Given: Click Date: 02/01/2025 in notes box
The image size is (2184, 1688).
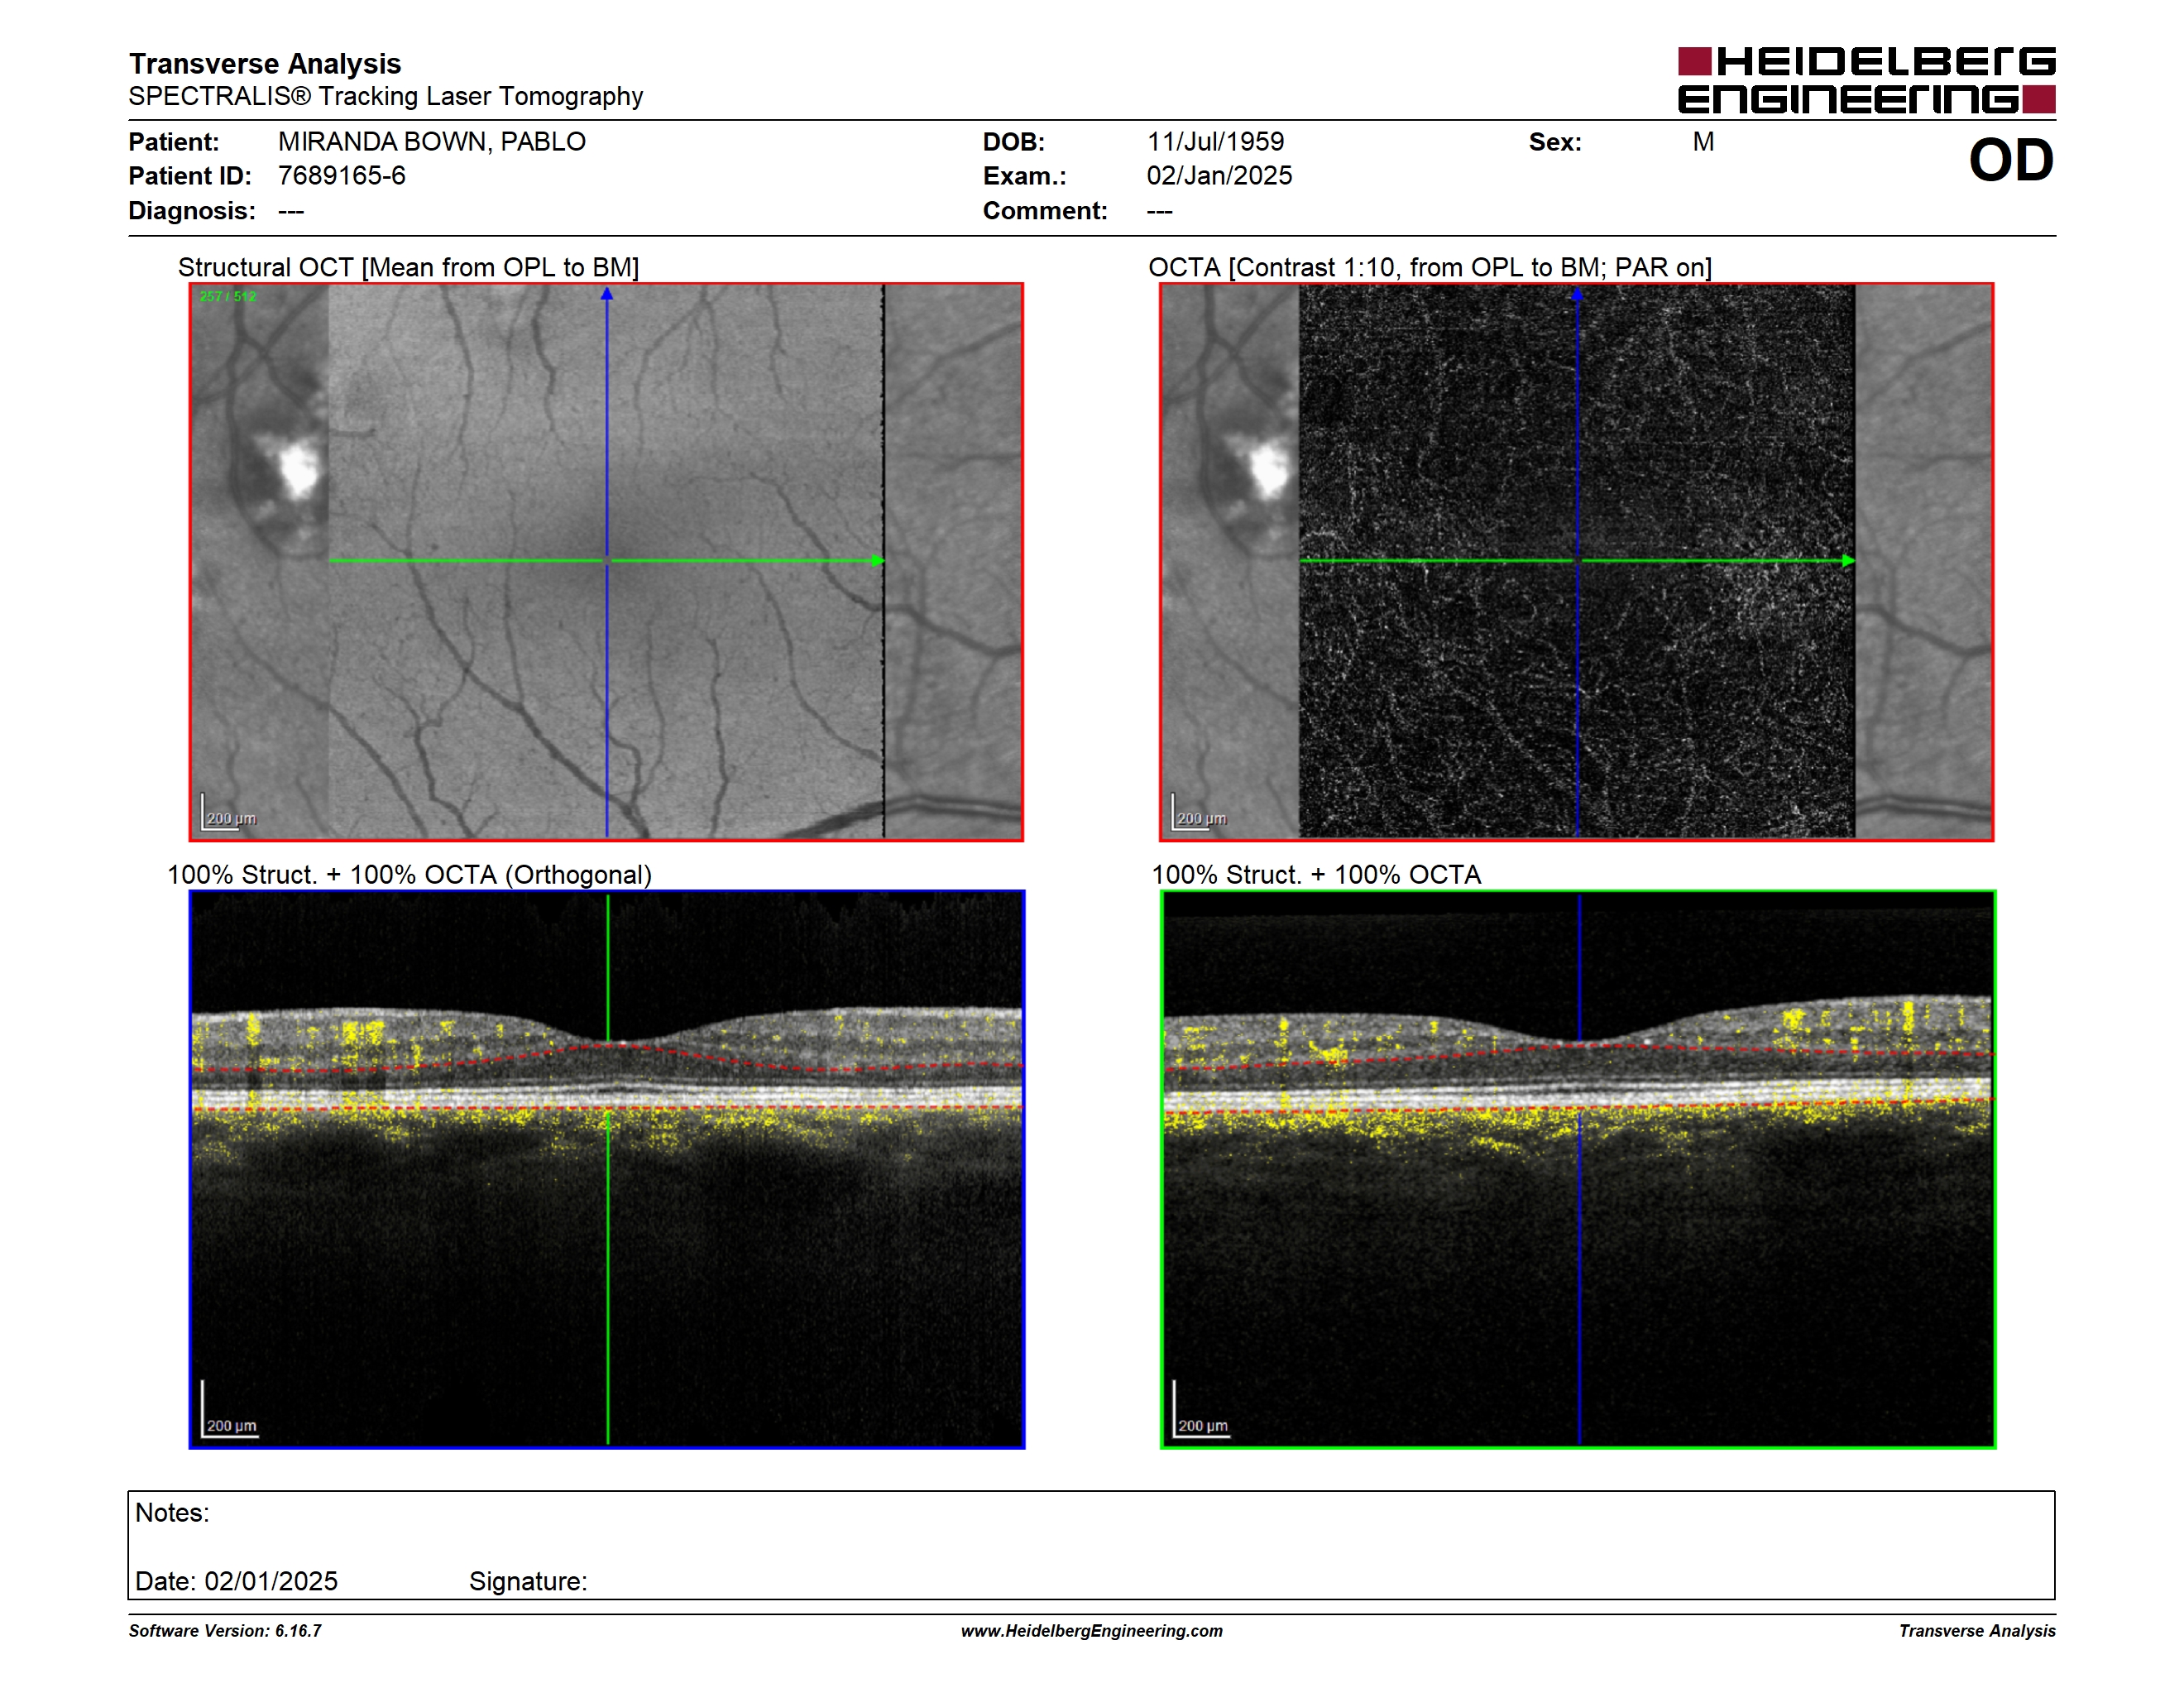Looking at the screenshot, I should [x=236, y=1581].
